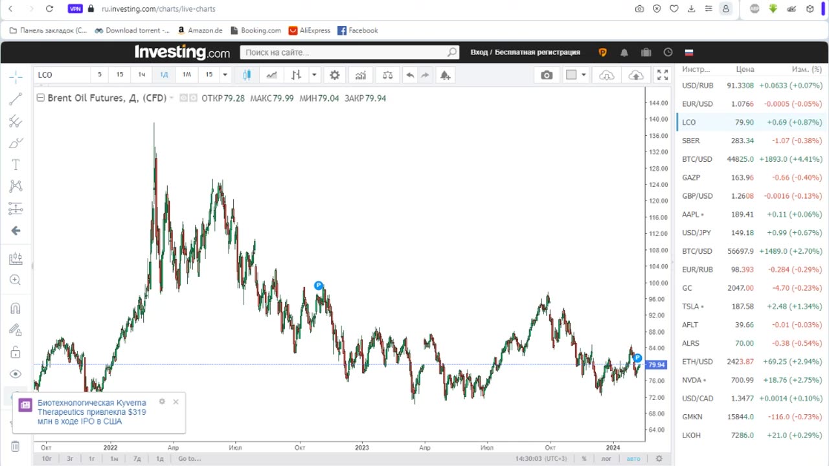Select the text annotation tool
The height and width of the screenshot is (466, 829).
tap(16, 165)
